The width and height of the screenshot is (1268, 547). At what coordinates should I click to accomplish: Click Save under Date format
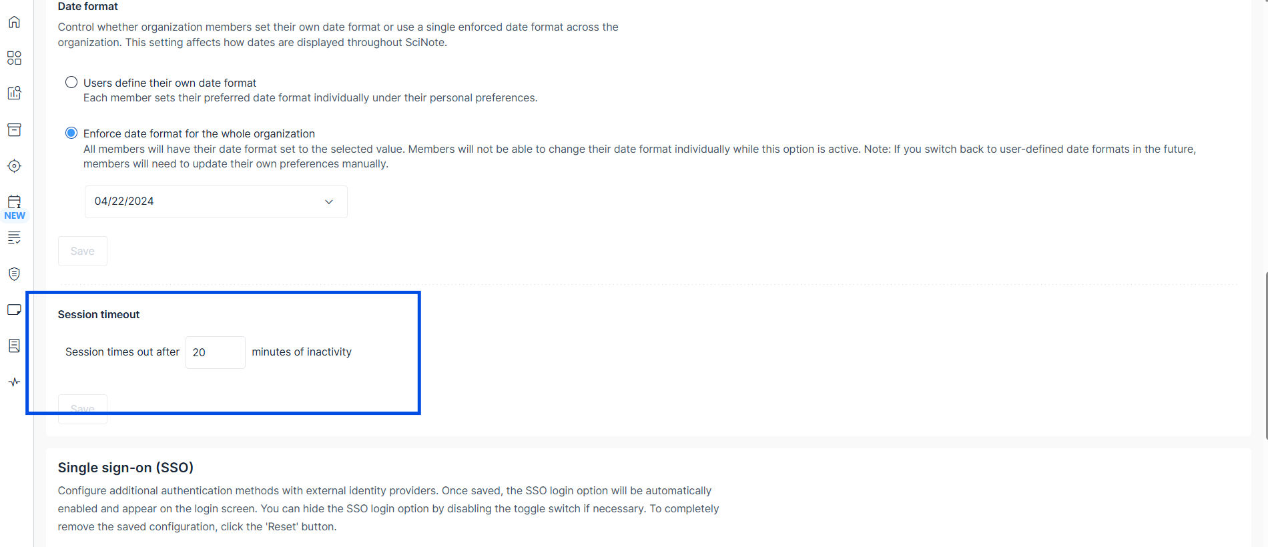click(83, 251)
